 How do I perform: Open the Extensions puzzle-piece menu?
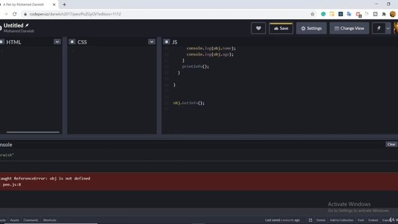384,14
